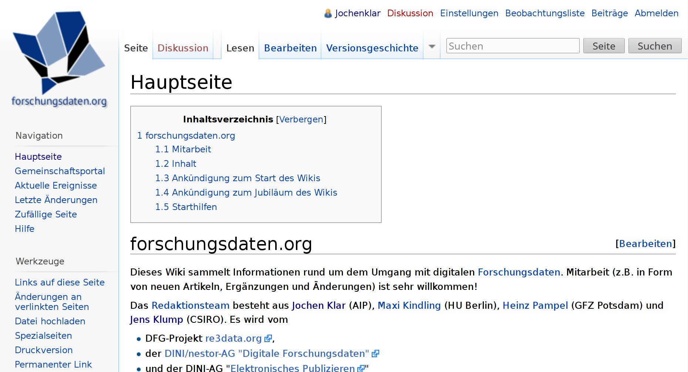Open Jens Klump's page
This screenshot has height=372, width=688.
[156, 320]
